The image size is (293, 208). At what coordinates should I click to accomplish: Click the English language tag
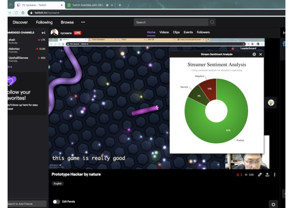pos(58,184)
